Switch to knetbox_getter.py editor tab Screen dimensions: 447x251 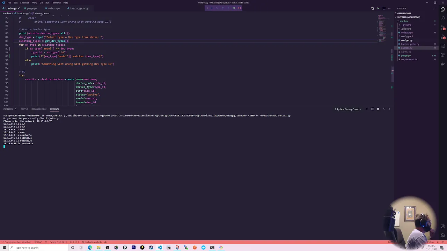coord(79,8)
